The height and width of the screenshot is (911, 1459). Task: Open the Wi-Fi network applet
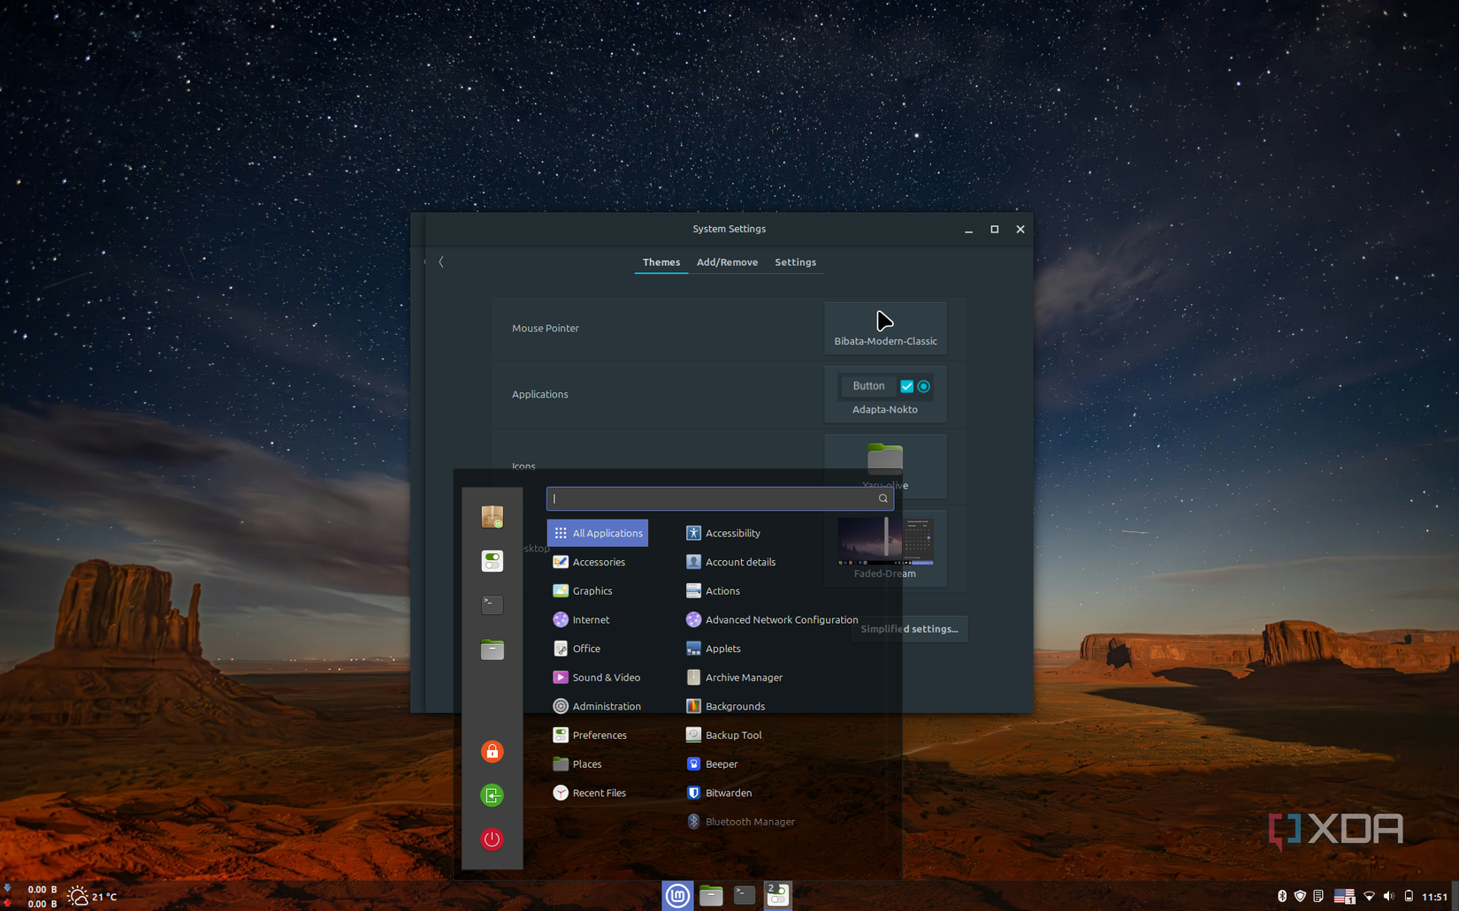1369,897
